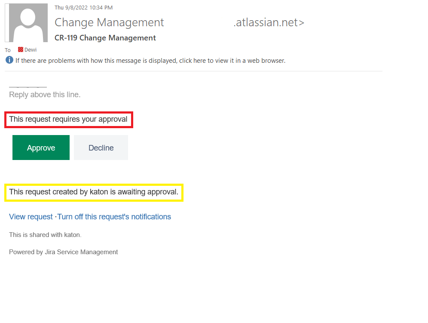Screen dimensions: 428x323
Task: Click Turn off this request's notifications link
Action: point(114,217)
